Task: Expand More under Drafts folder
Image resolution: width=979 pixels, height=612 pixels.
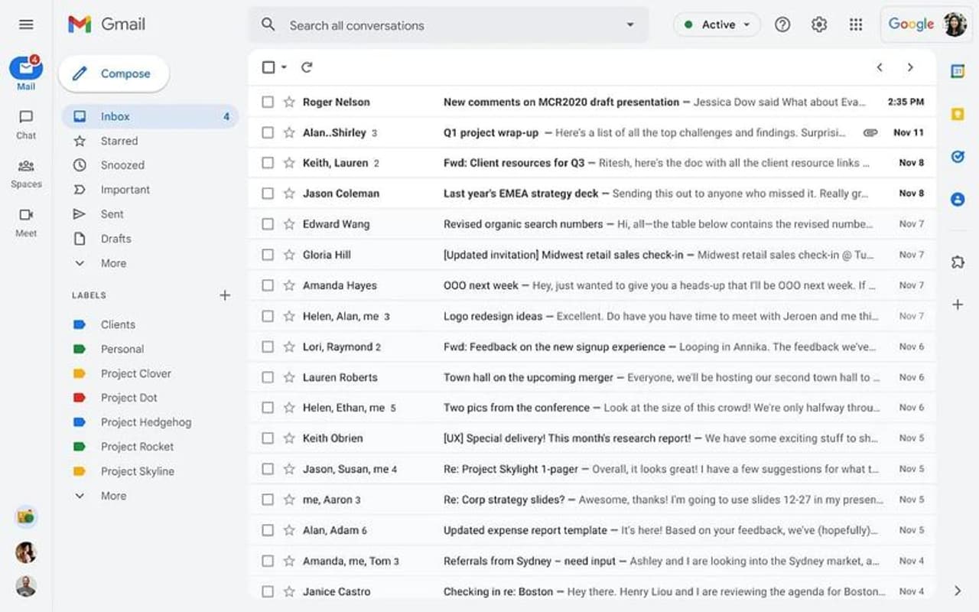Action: pyautogui.click(x=112, y=263)
